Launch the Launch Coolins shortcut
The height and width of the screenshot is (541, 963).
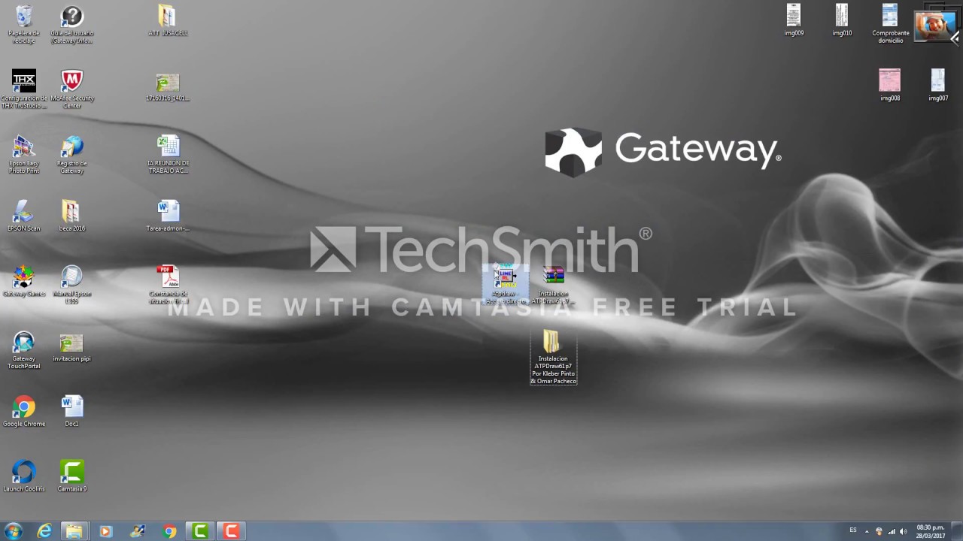click(24, 476)
